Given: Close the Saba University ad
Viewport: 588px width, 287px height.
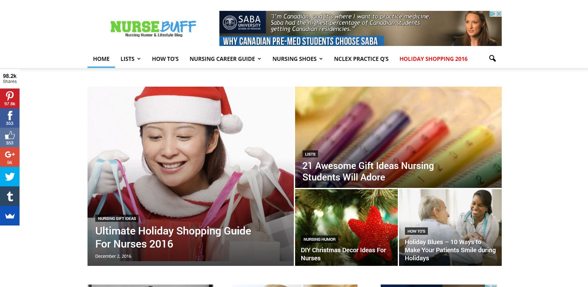Looking at the screenshot, I should [x=499, y=14].
